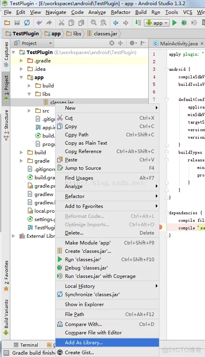The height and width of the screenshot is (357, 205).
Task: Collapse the libs folder
Action: pyautogui.click(x=29, y=94)
